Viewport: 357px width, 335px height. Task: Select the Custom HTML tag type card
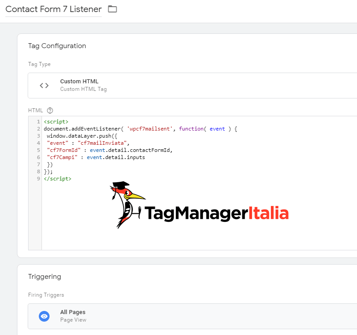tap(192, 86)
